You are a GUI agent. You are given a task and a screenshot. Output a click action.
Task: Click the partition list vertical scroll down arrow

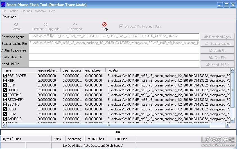[x=232, y=120]
